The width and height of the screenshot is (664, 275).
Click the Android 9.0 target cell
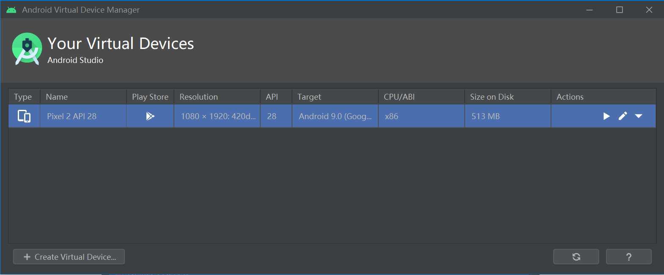(335, 116)
